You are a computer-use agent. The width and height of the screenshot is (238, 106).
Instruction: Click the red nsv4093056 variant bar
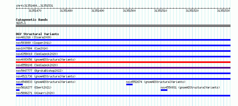pos(123,62)
